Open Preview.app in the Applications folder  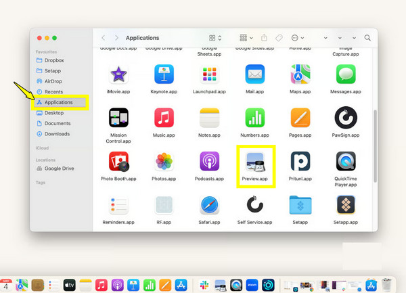click(x=254, y=162)
